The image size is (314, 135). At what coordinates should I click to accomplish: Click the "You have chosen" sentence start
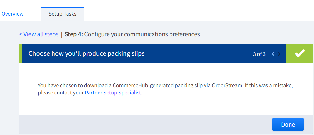click(x=56, y=85)
